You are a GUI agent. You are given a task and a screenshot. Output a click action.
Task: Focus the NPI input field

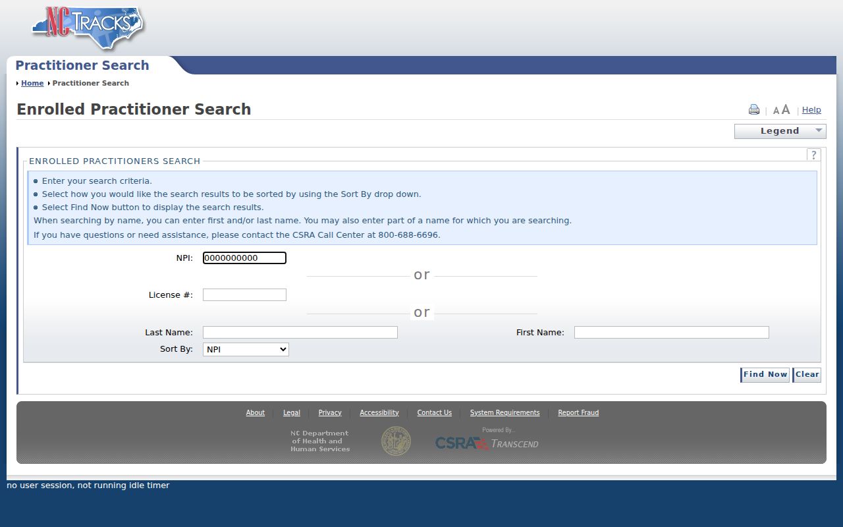pyautogui.click(x=244, y=258)
